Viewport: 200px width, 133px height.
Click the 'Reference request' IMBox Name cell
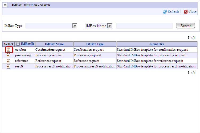[x=54, y=61]
